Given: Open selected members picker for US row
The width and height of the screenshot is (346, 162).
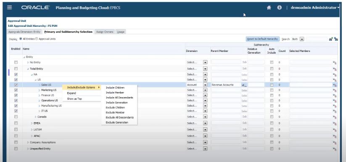Looking at the screenshot, I should pyautogui.click(x=335, y=80).
